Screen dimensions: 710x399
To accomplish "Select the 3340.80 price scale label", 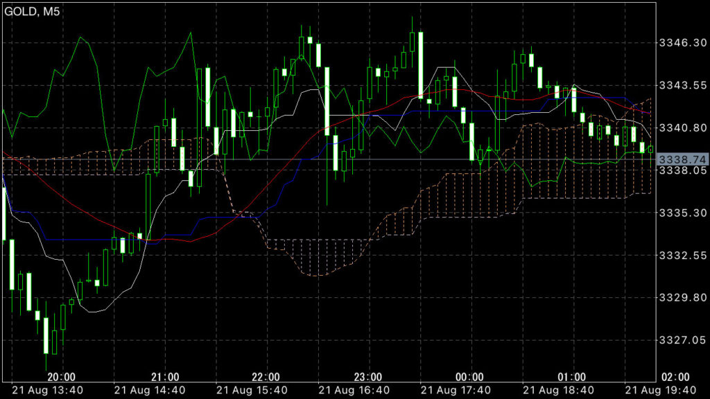I will (x=682, y=128).
